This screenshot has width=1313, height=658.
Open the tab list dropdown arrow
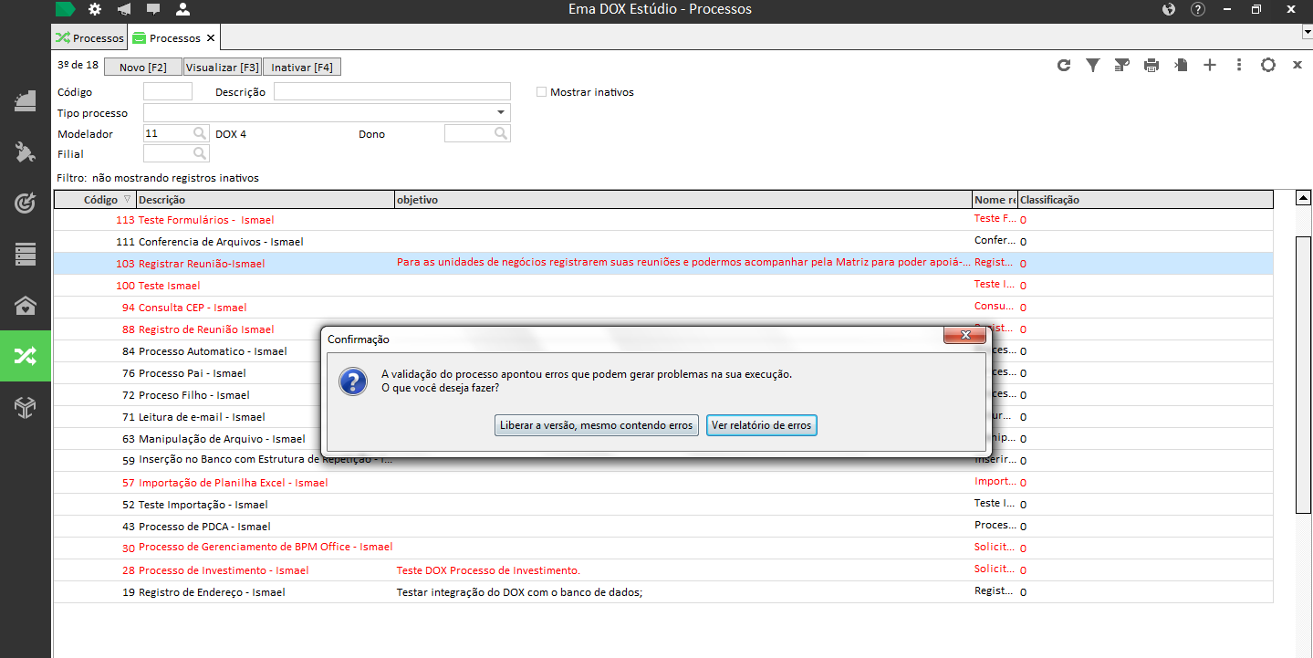tap(1307, 32)
